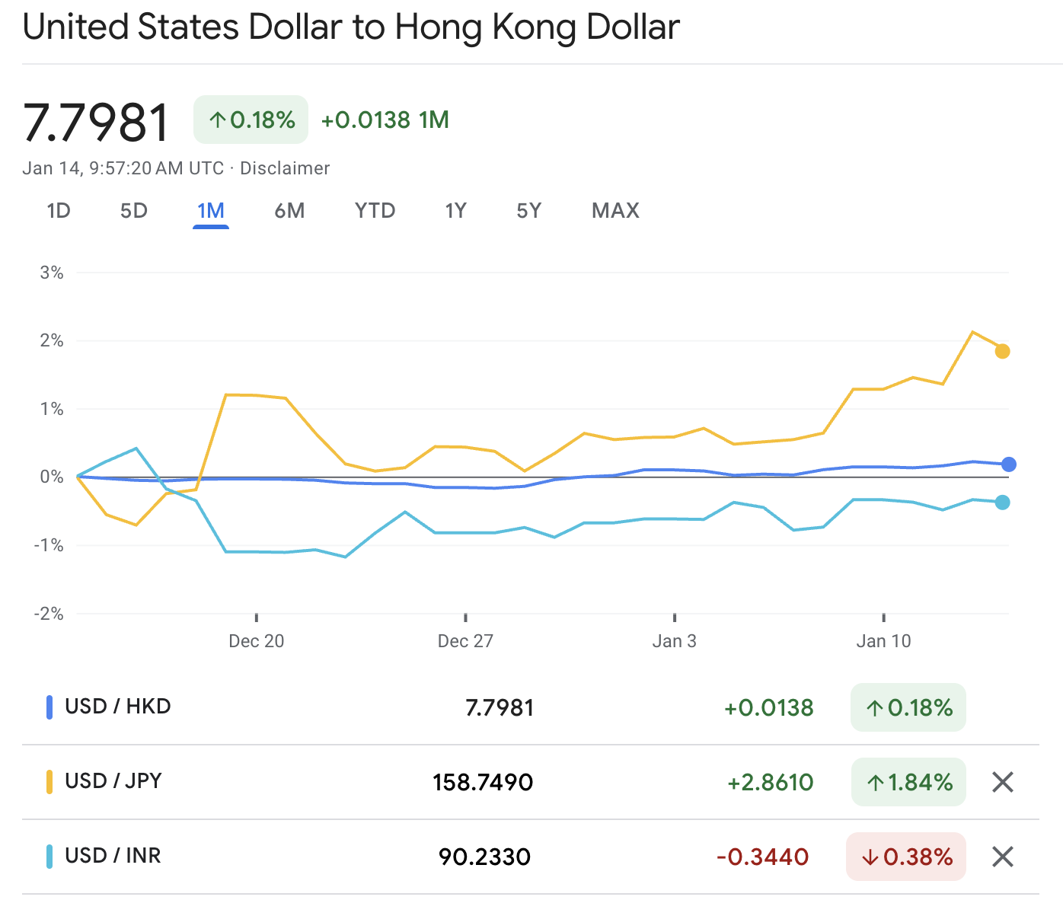
Task: Click the teal endpoint dot on the INR line
Action: click(x=1002, y=501)
